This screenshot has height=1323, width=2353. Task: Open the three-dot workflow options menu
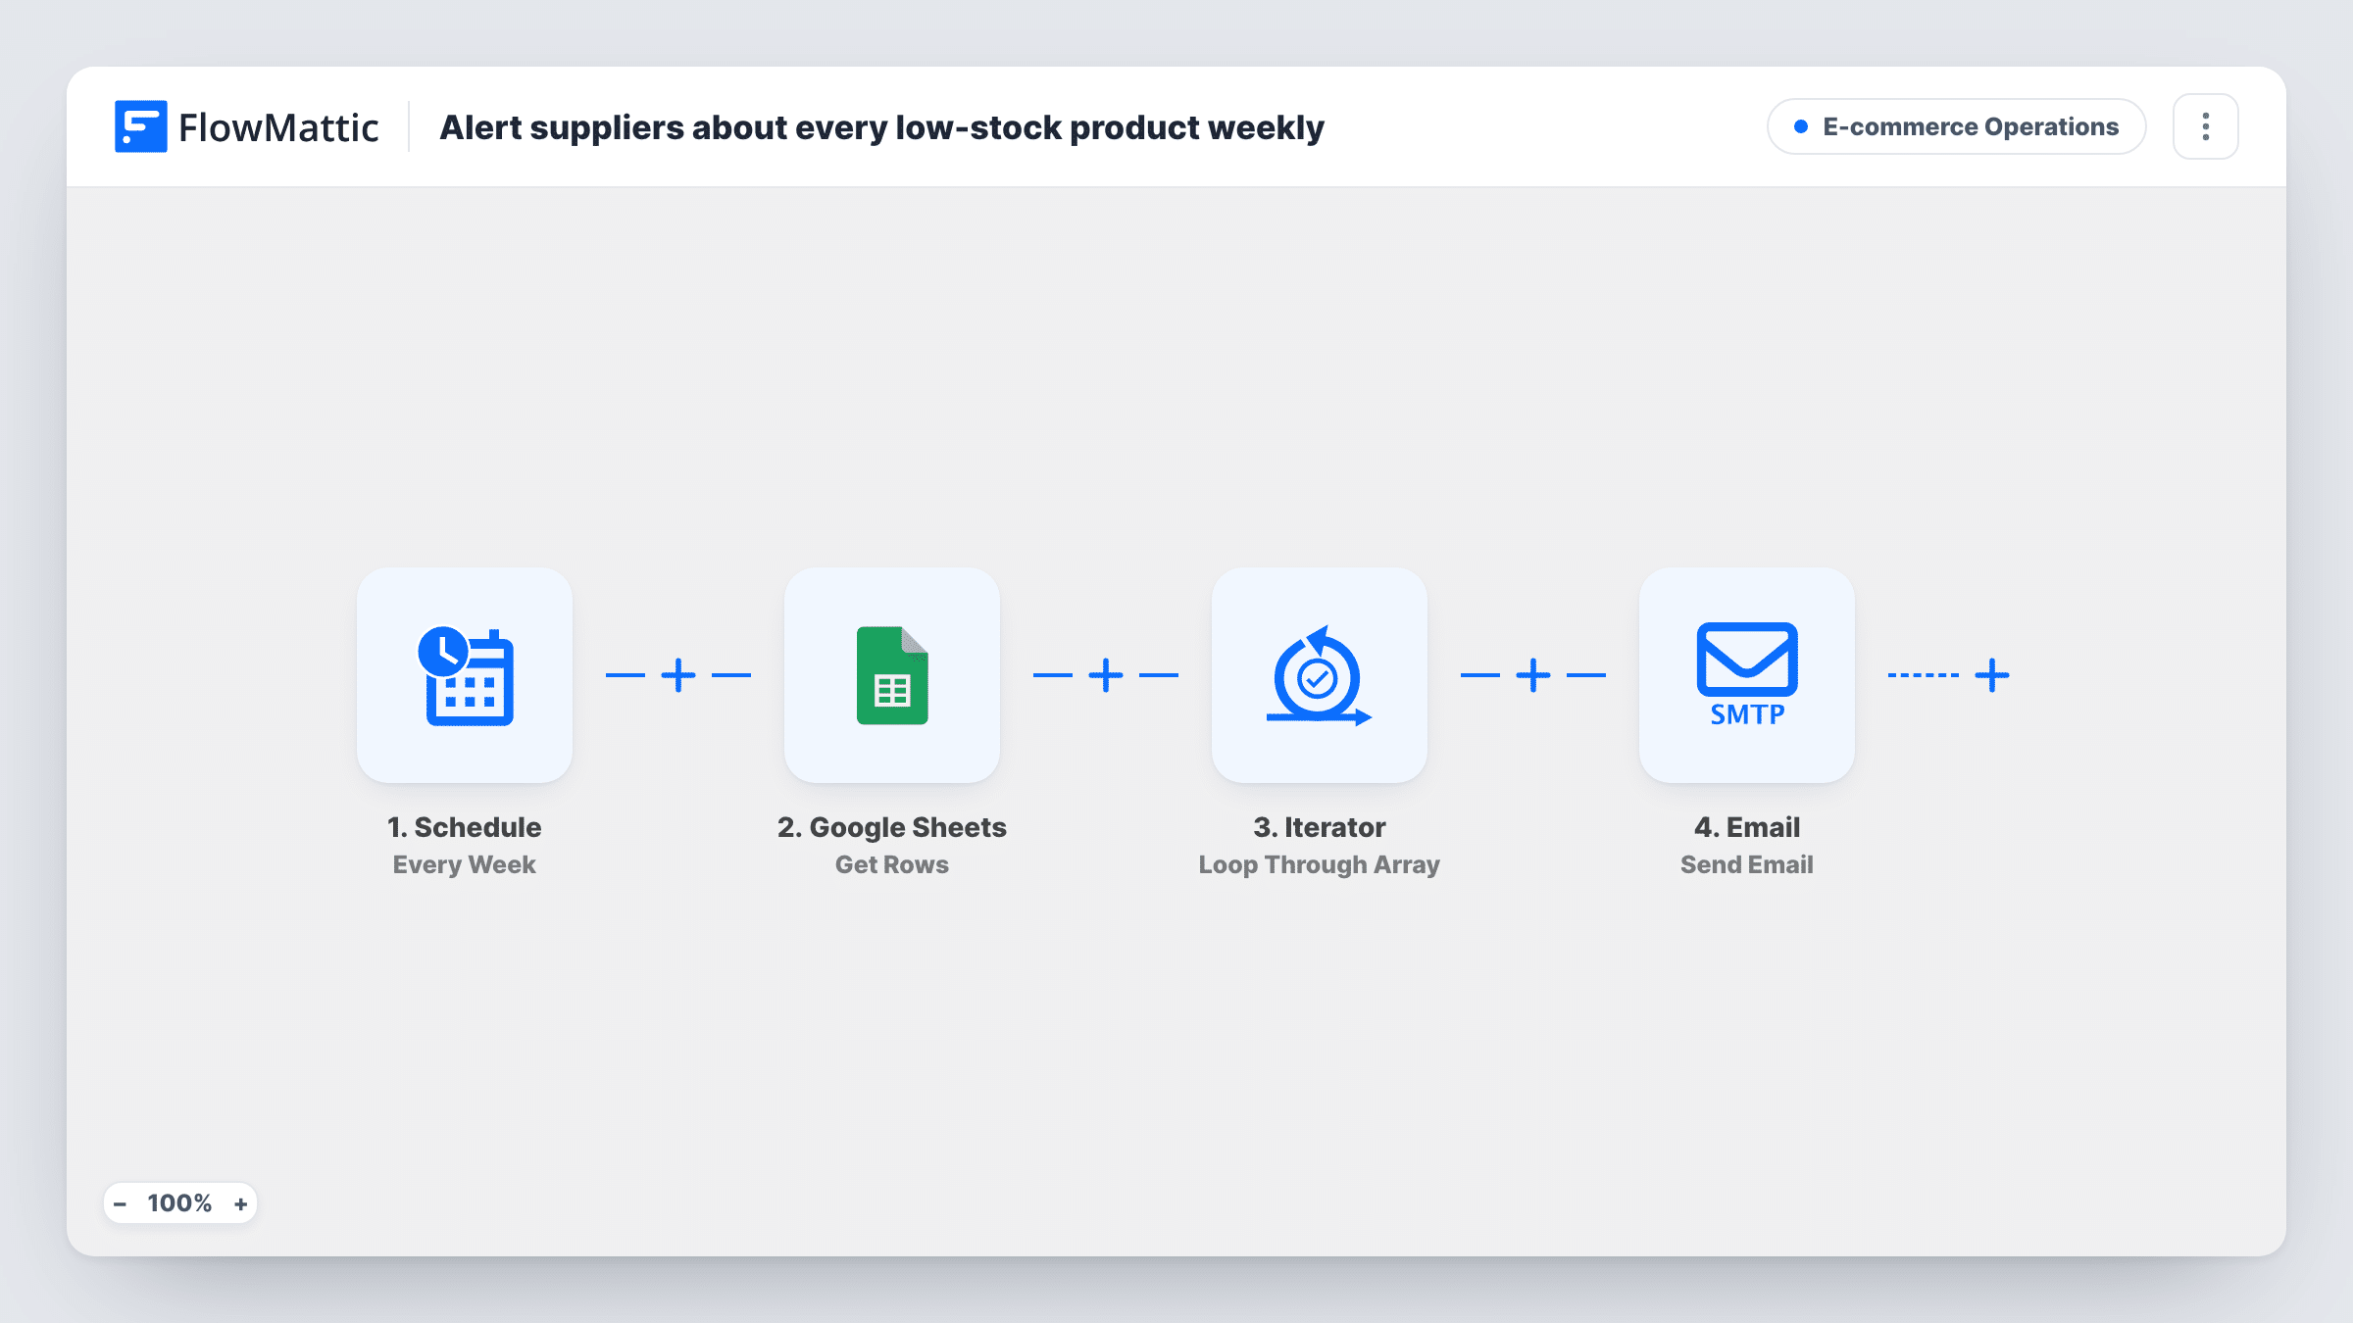pos(2206,126)
